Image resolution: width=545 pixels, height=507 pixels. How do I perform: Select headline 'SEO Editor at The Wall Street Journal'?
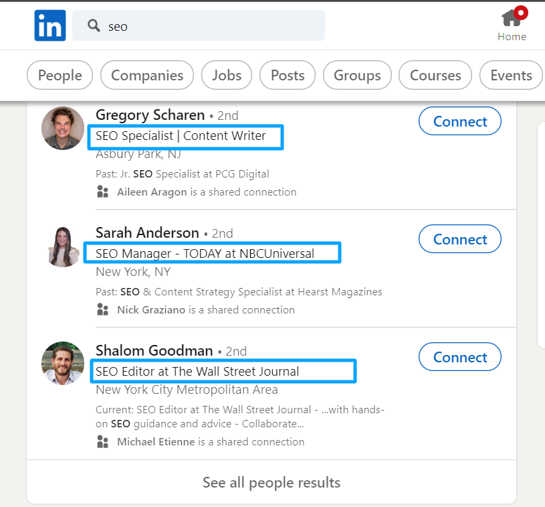click(197, 372)
